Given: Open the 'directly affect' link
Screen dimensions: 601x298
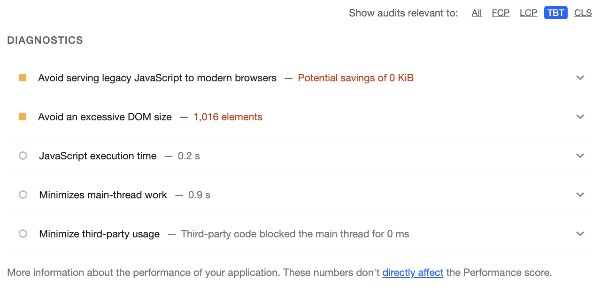Looking at the screenshot, I should pyautogui.click(x=413, y=273).
